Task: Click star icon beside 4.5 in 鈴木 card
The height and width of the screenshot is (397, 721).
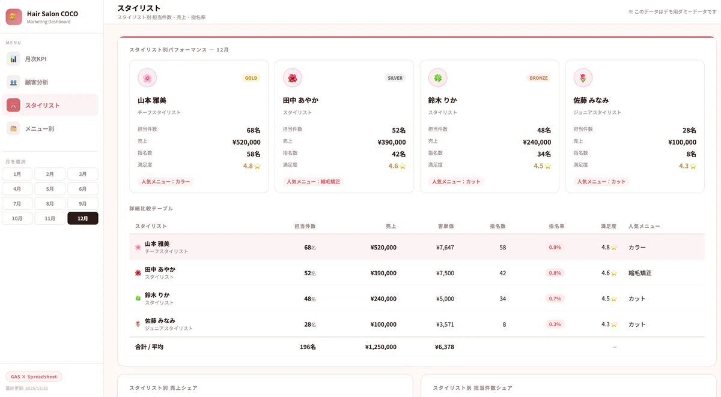Action: click(x=548, y=166)
